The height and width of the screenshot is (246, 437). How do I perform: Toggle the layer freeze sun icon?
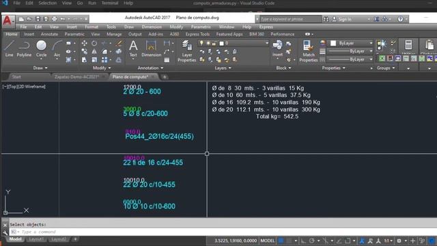(208, 43)
